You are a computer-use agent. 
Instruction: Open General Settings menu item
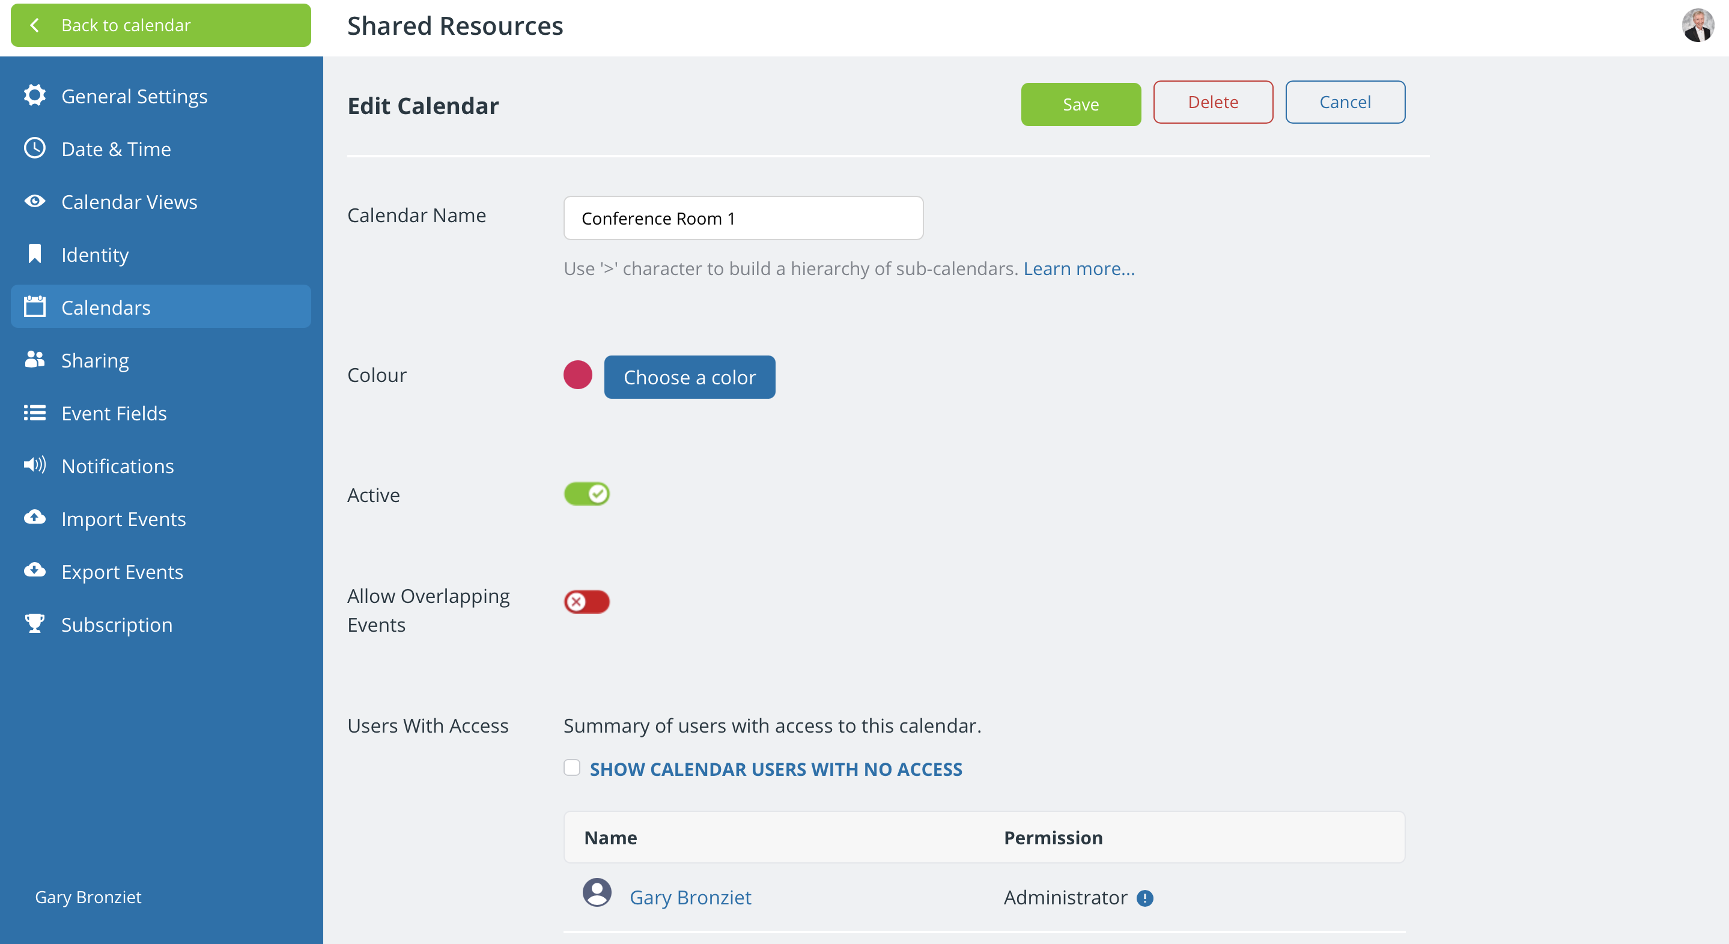coord(161,96)
